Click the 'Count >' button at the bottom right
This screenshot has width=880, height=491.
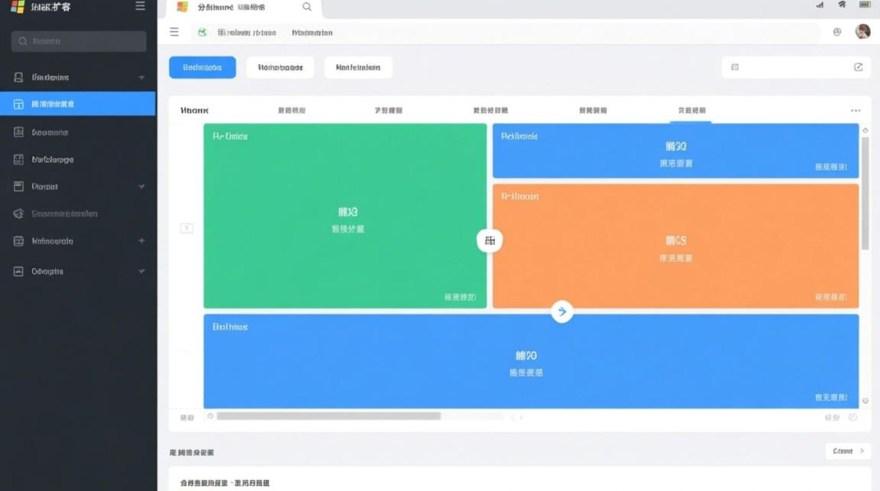click(847, 451)
